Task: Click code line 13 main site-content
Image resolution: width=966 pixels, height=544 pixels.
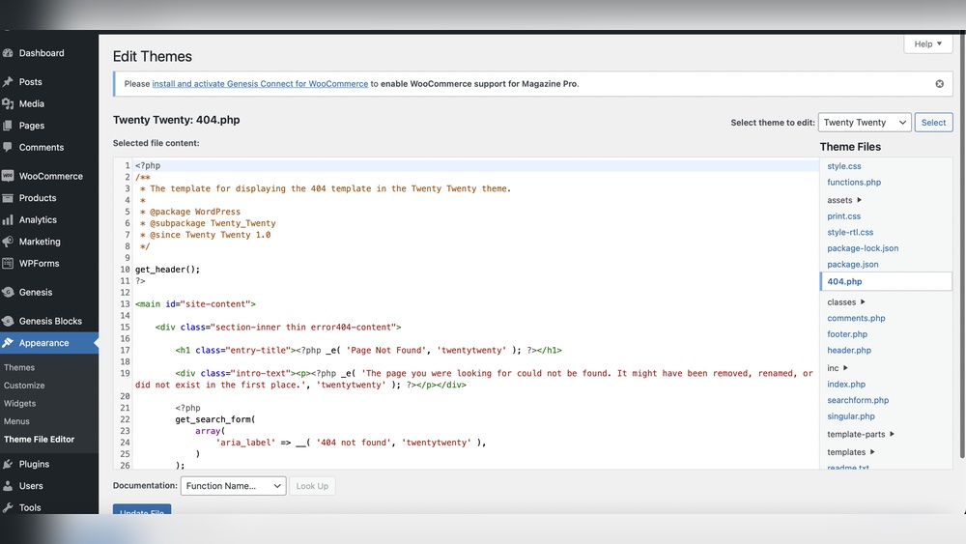Action: pyautogui.click(x=195, y=303)
